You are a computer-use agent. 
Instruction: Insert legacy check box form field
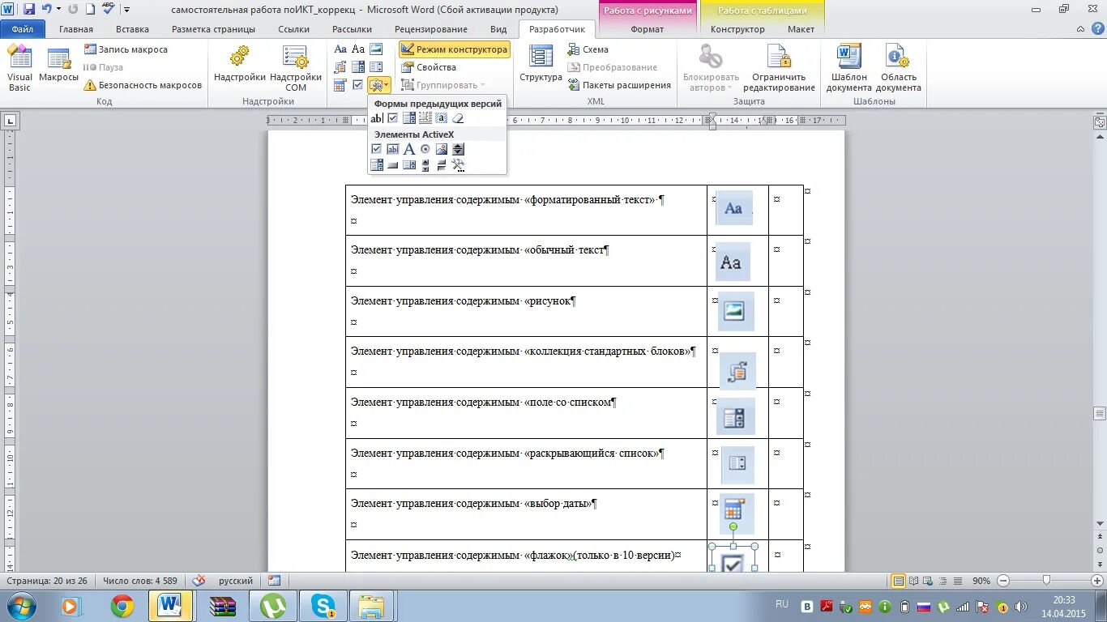(393, 118)
